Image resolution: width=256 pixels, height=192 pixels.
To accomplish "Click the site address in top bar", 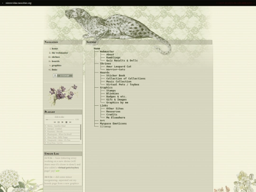I will pyautogui.click(x=18, y=3).
